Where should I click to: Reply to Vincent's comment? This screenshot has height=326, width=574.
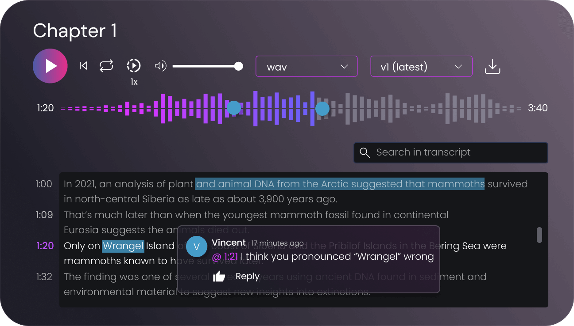tap(247, 277)
